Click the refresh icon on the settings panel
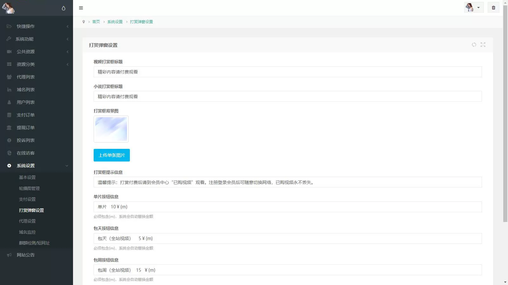 coord(474,45)
